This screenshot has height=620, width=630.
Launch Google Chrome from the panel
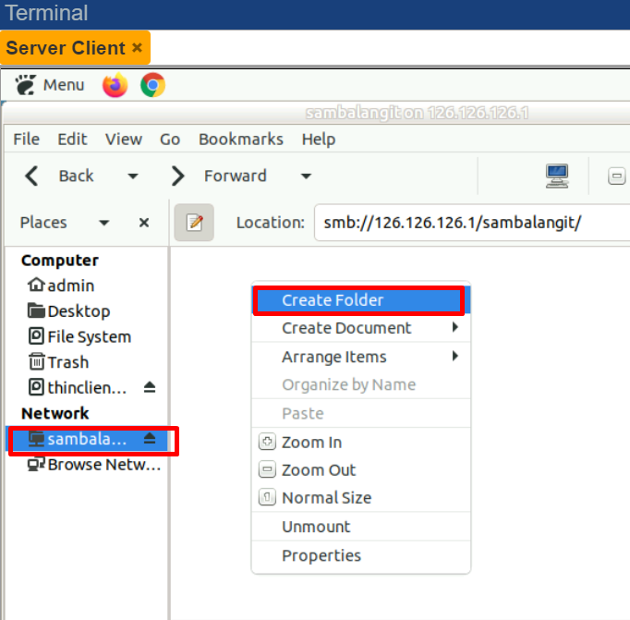coord(152,85)
